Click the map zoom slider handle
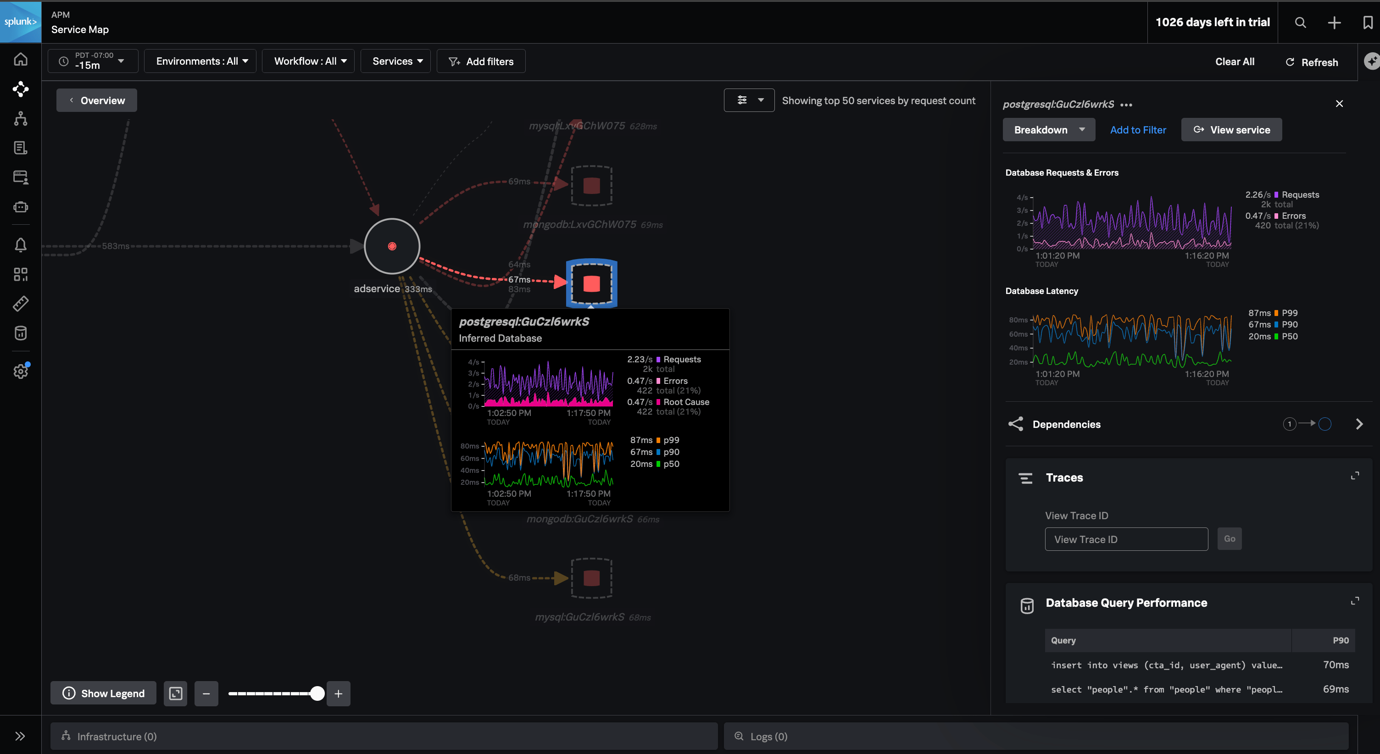The height and width of the screenshot is (754, 1380). pyautogui.click(x=317, y=693)
